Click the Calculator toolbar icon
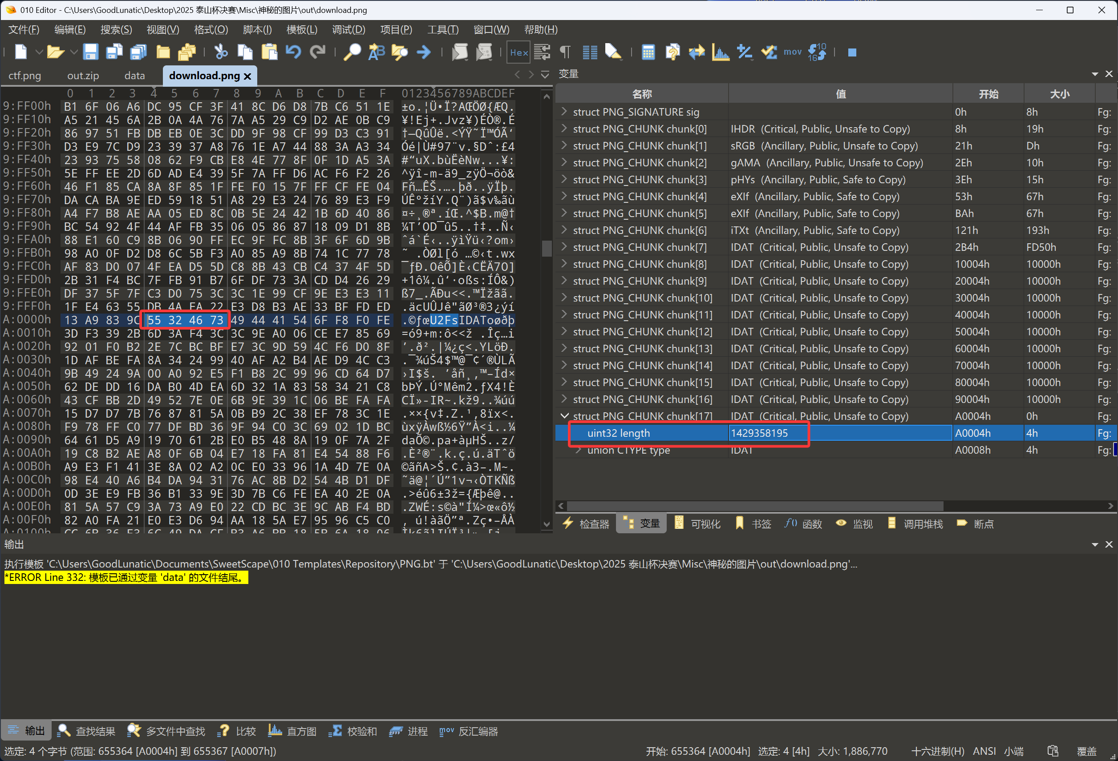The height and width of the screenshot is (761, 1118). [648, 52]
